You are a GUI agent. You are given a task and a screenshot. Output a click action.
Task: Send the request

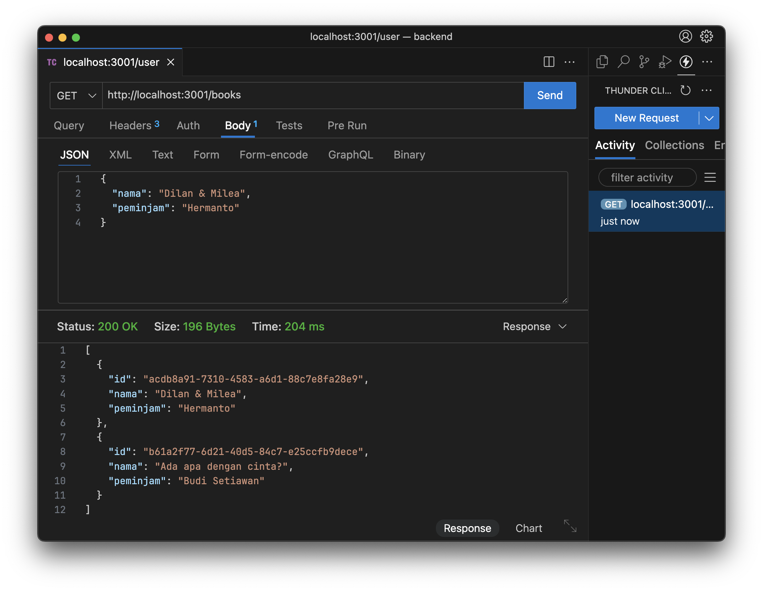[549, 95]
